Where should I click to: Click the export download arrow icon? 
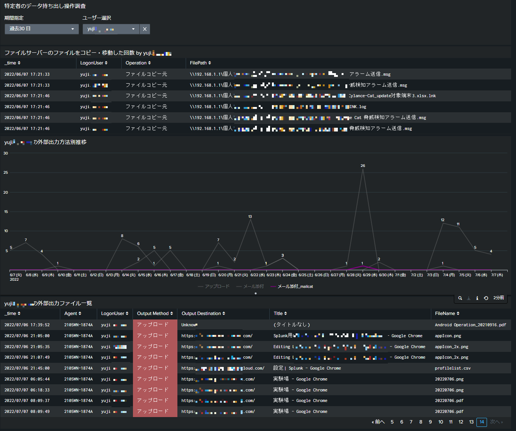(469, 298)
